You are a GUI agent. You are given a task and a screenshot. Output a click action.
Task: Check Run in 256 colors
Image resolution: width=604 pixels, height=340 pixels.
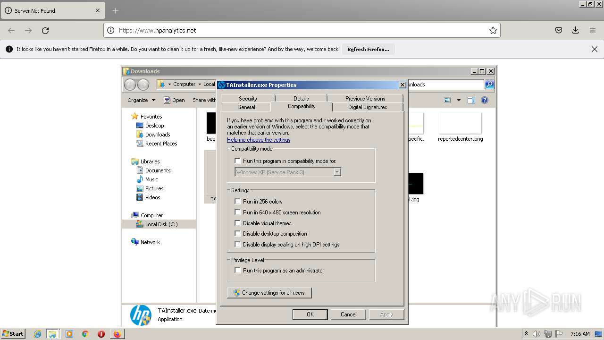pyautogui.click(x=238, y=202)
